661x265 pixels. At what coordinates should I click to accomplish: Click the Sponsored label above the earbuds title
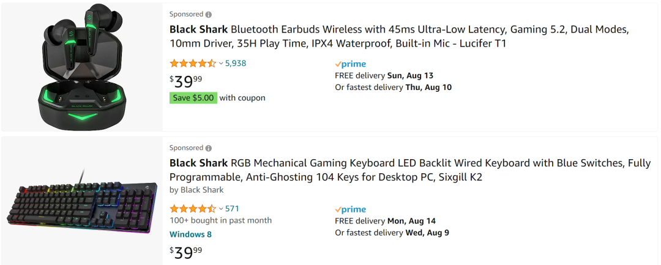click(x=186, y=14)
